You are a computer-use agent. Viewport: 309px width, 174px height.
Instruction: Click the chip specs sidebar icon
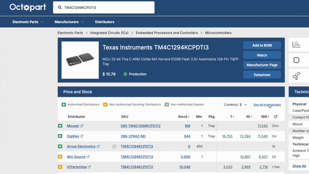coord(296,60)
